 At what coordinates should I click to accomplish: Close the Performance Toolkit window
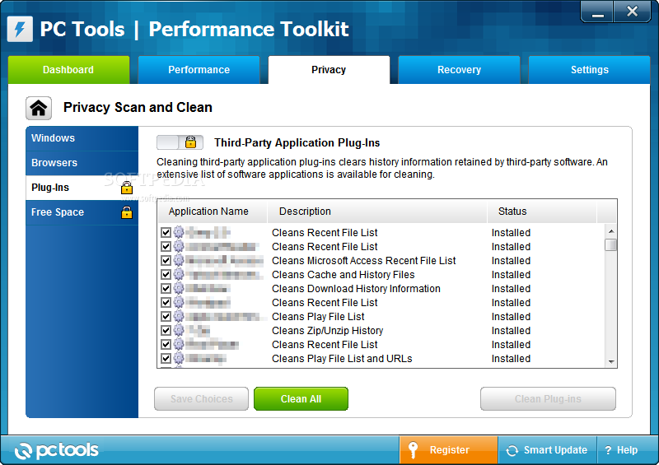[x=632, y=12]
